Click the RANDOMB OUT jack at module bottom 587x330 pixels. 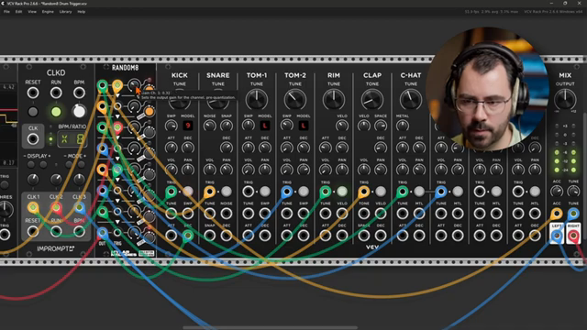[102, 233]
